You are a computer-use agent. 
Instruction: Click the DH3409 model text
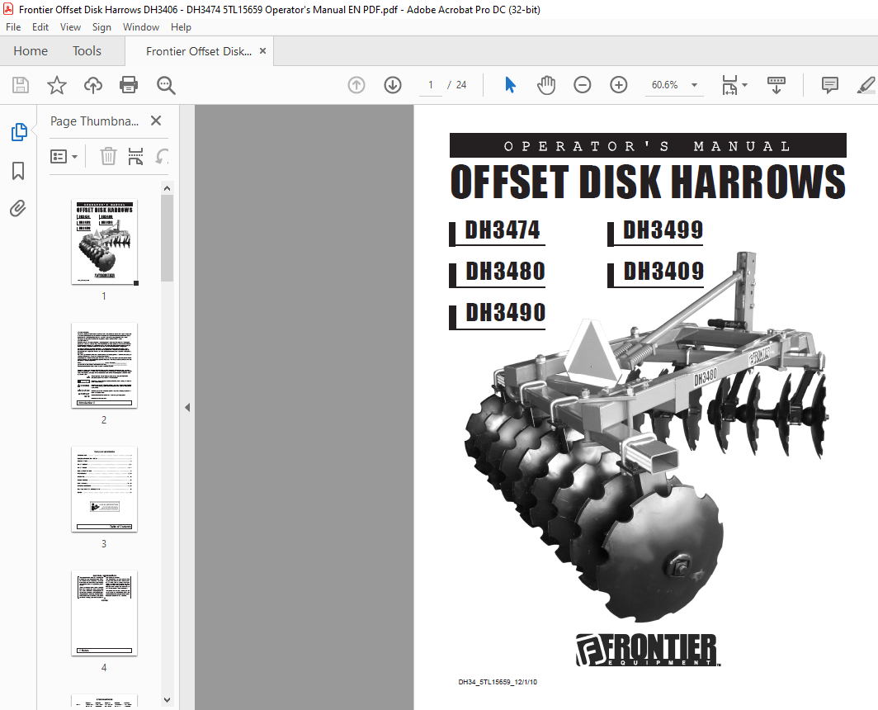tap(663, 272)
